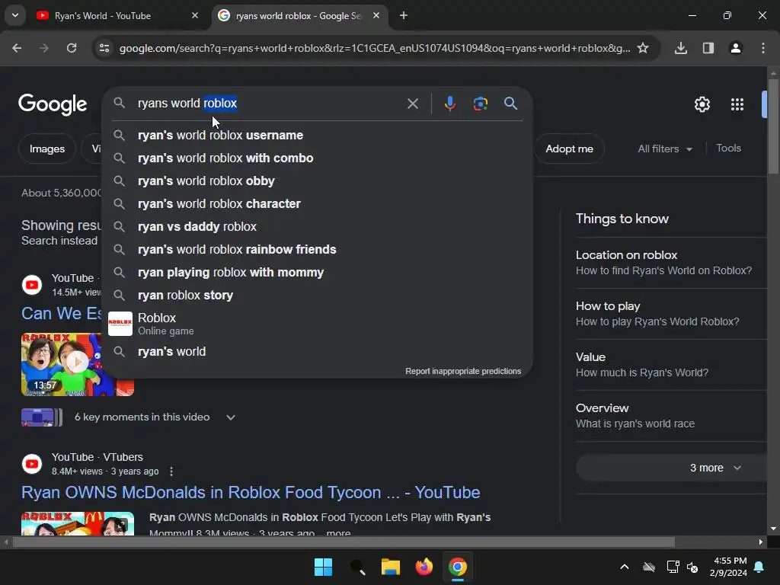This screenshot has width=780, height=585.
Task: Expand Overview What is ryan's world race
Action: (x=671, y=416)
